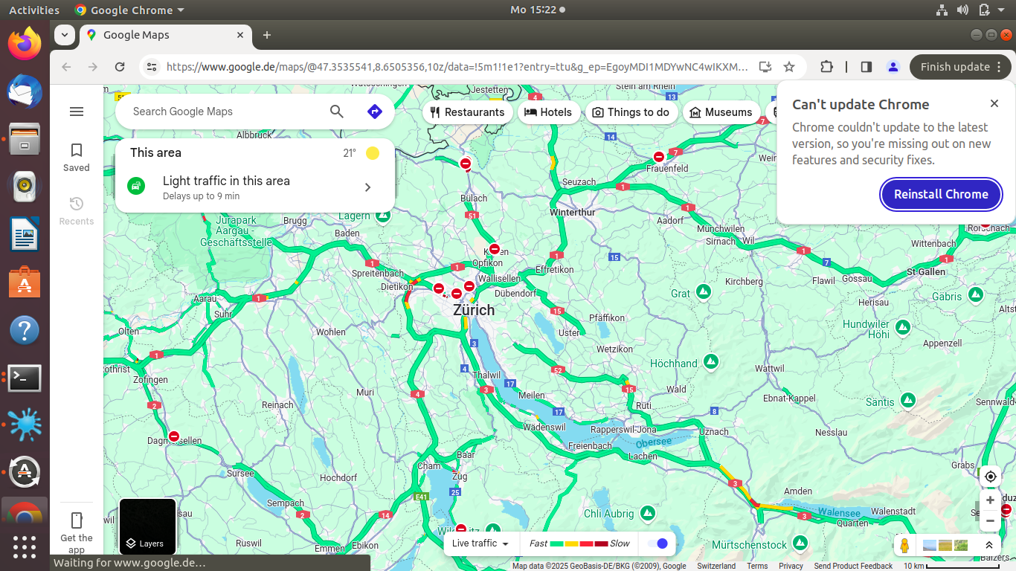Viewport: 1016px width, 571px height.
Task: Open the Chrome tab search dropdown
Action: point(65,35)
